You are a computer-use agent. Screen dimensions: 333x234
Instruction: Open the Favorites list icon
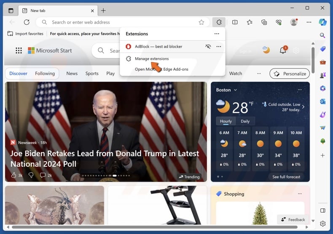(x=250, y=22)
